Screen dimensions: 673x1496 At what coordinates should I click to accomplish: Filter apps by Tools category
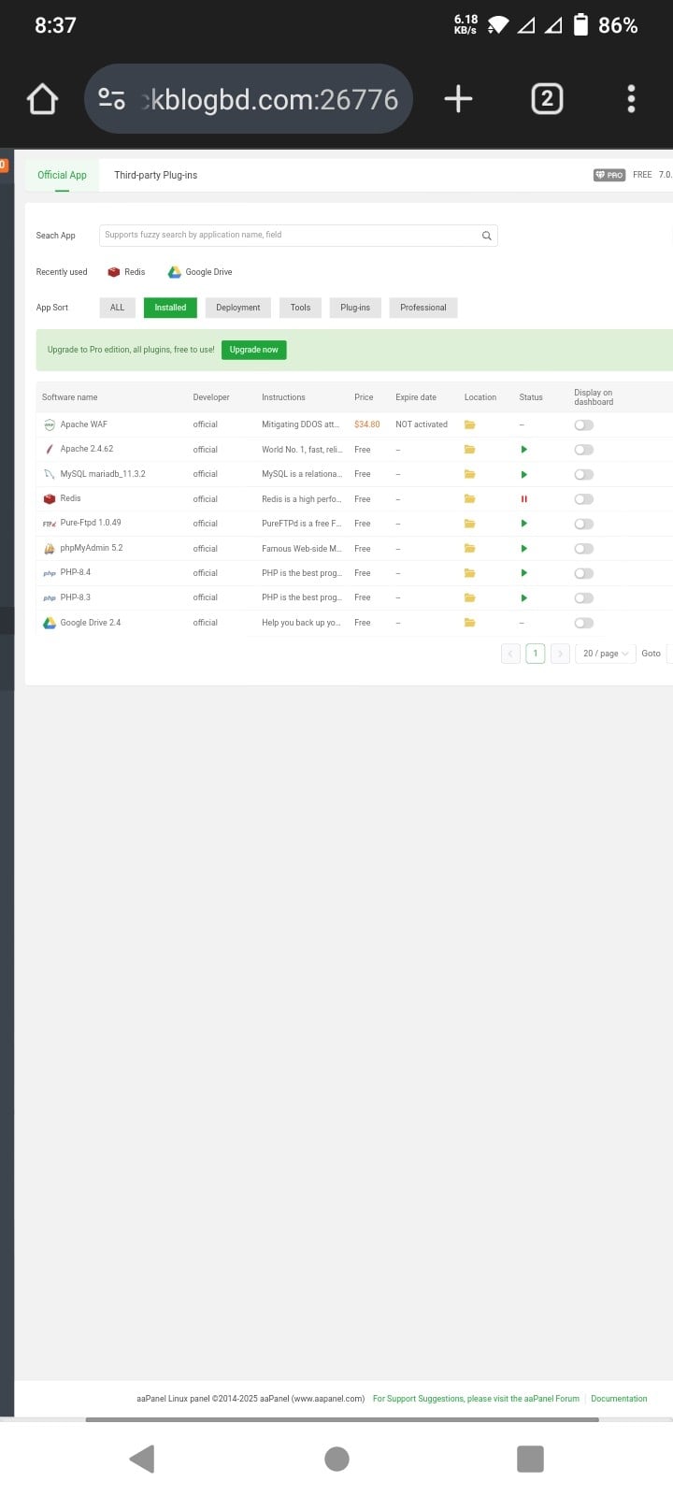pos(300,308)
